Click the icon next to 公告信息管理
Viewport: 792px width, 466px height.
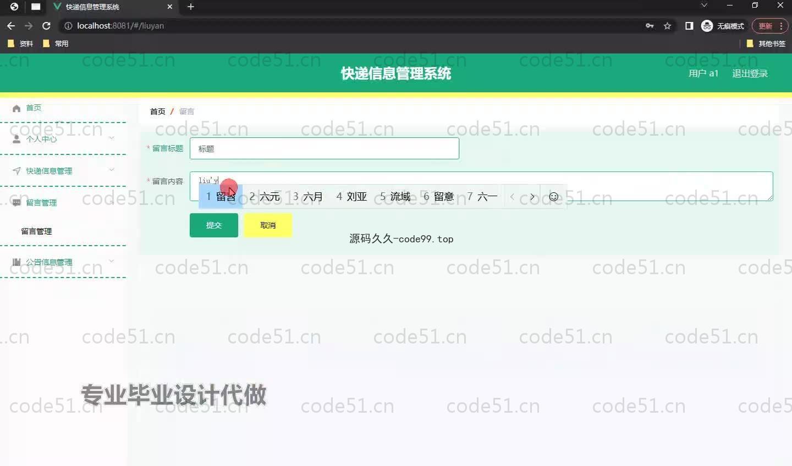pos(16,262)
